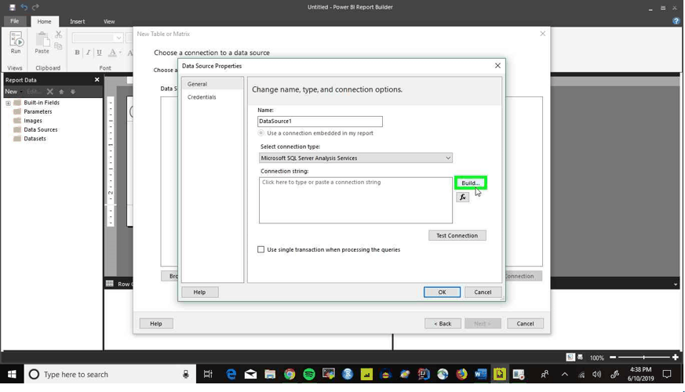Click Help in New Table or Matrix wizard

click(x=156, y=324)
